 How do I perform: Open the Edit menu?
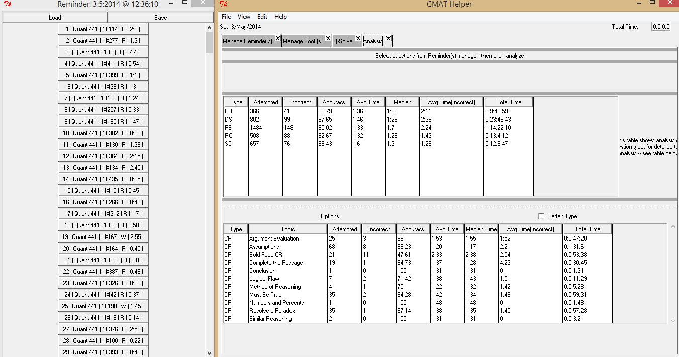[x=262, y=16]
